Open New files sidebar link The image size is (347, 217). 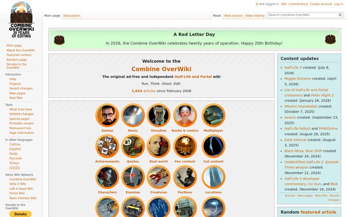coord(16,97)
